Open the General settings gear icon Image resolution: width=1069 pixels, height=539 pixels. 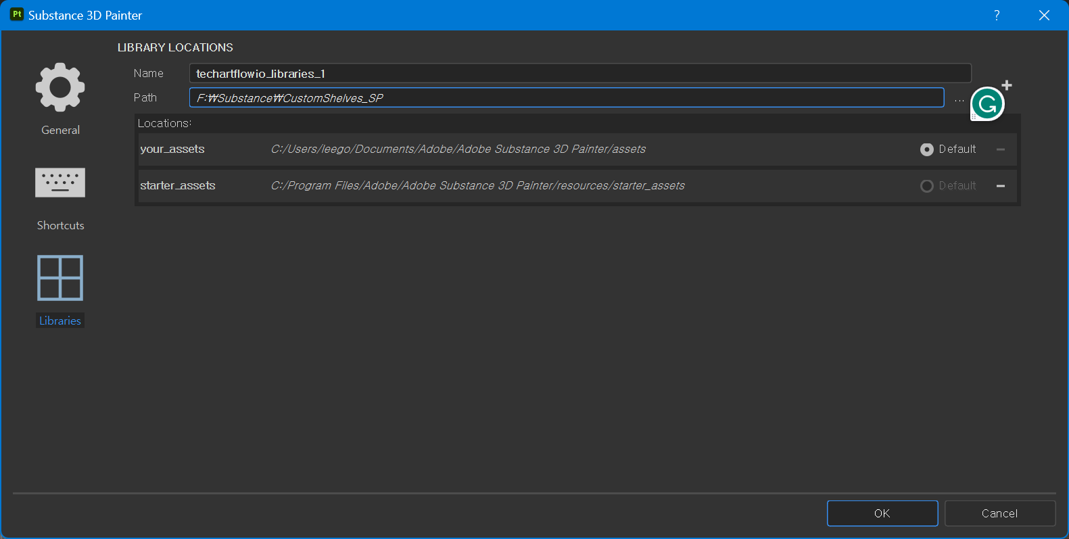click(60, 87)
